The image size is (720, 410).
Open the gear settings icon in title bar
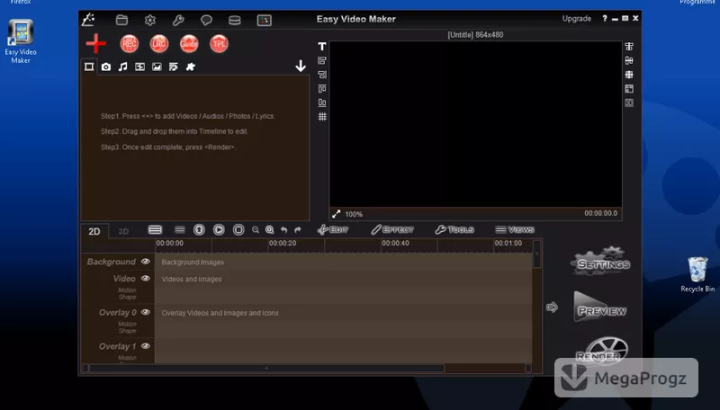click(x=150, y=20)
